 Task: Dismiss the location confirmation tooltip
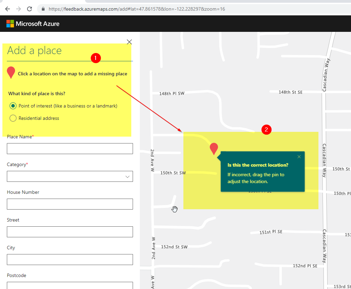(x=299, y=156)
